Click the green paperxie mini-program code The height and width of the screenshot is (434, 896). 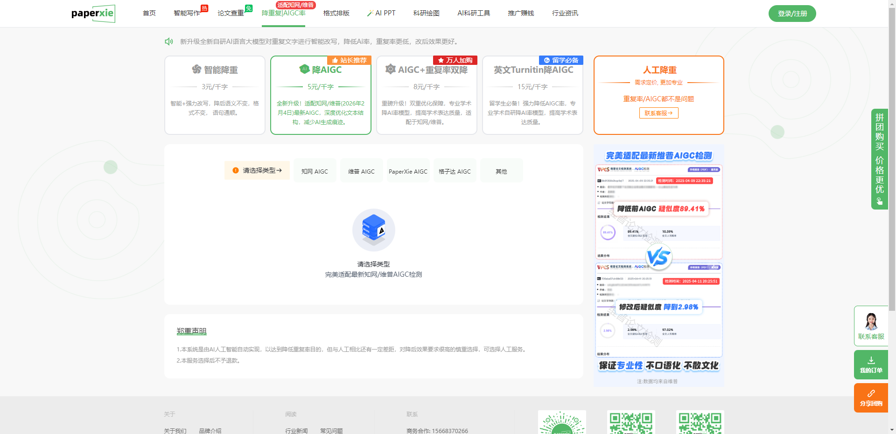click(x=562, y=422)
